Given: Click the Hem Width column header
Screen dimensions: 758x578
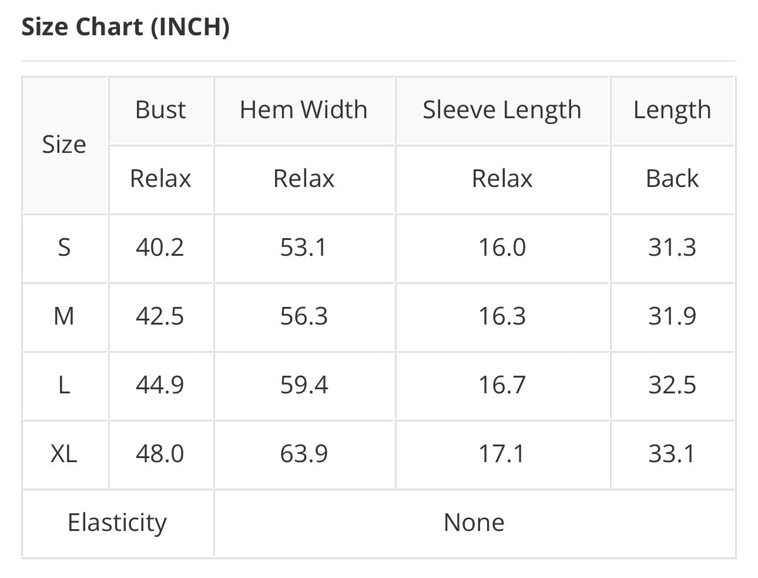Looking at the screenshot, I should tap(304, 109).
